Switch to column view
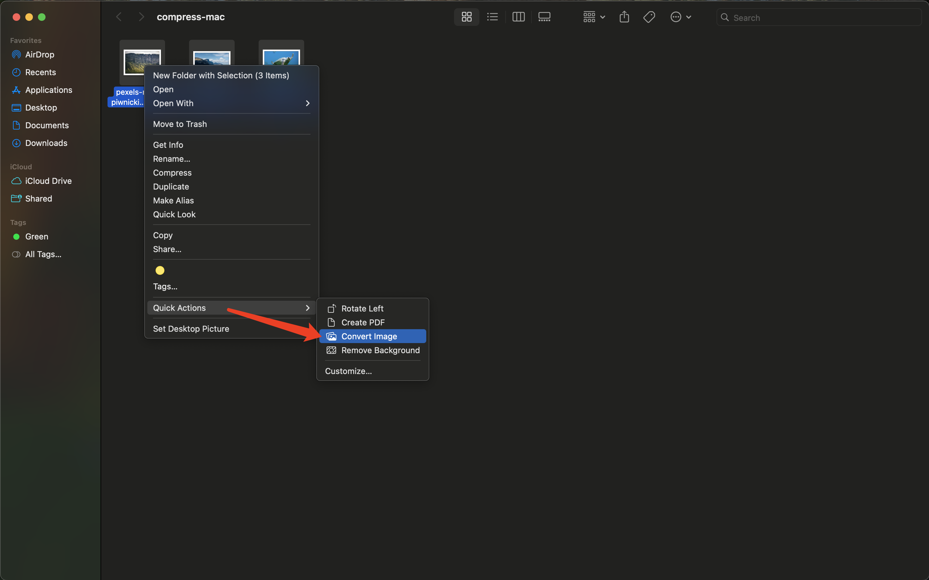 point(518,16)
